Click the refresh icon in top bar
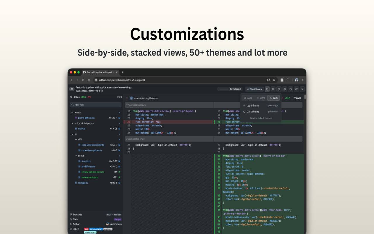374x234 pixels. click(x=291, y=89)
